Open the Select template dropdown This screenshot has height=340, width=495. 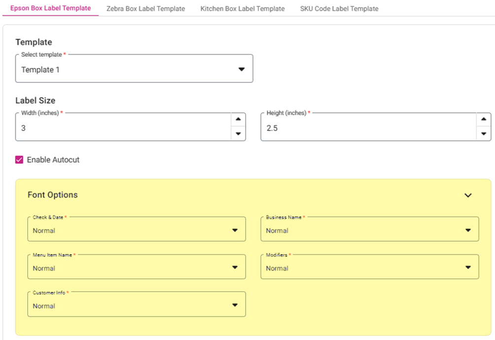point(134,69)
